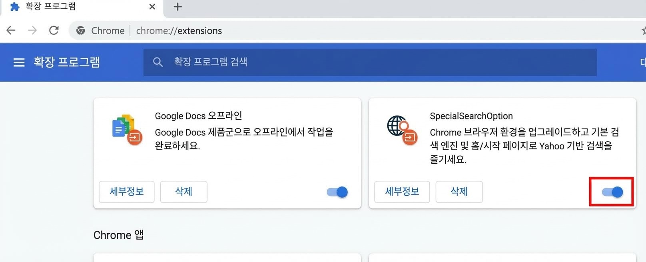
Task: Open 세부정보 for Google Docs 오프라인
Action: point(127,192)
